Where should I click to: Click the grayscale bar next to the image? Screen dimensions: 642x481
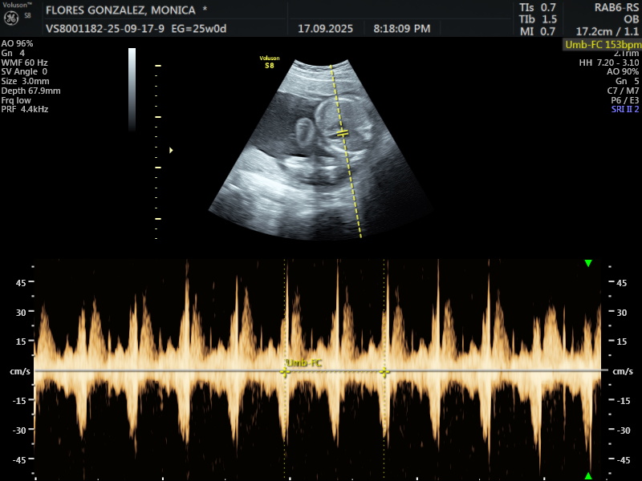[x=132, y=88]
